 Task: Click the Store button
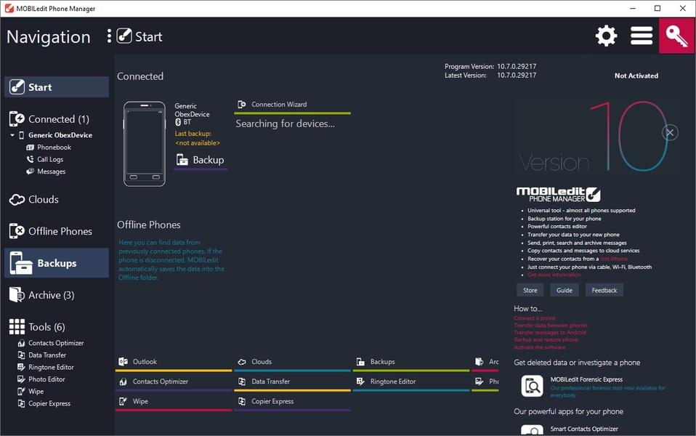click(x=530, y=290)
